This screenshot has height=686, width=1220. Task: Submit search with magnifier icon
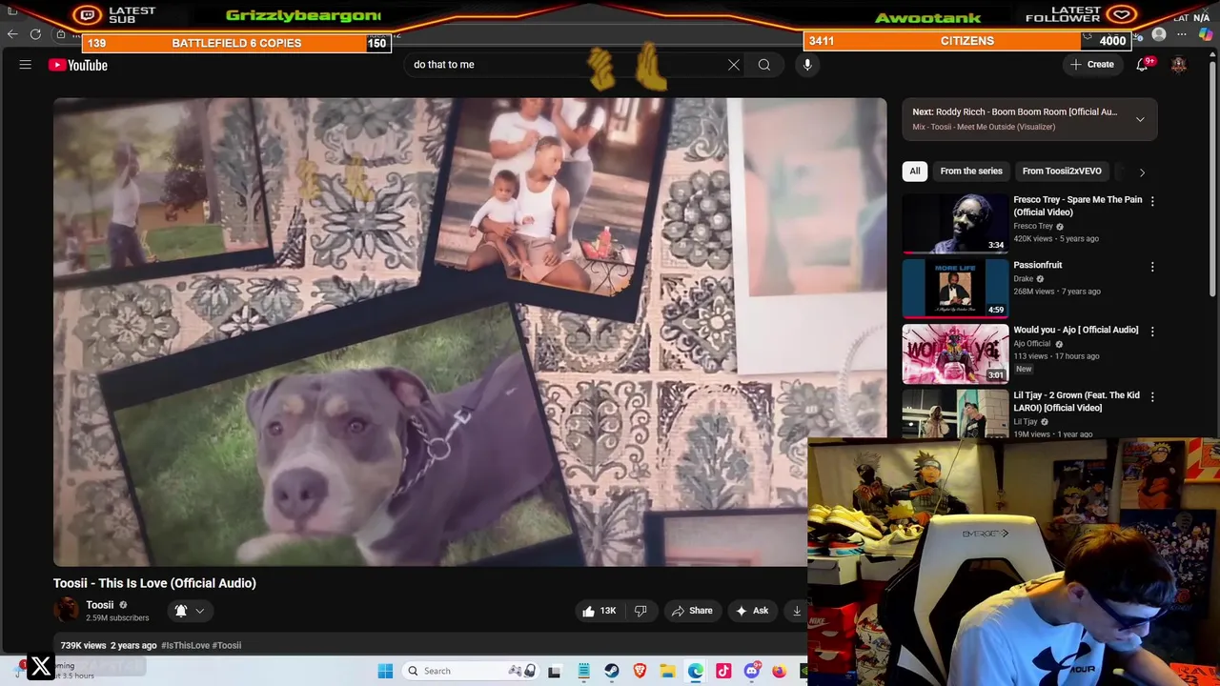click(764, 65)
